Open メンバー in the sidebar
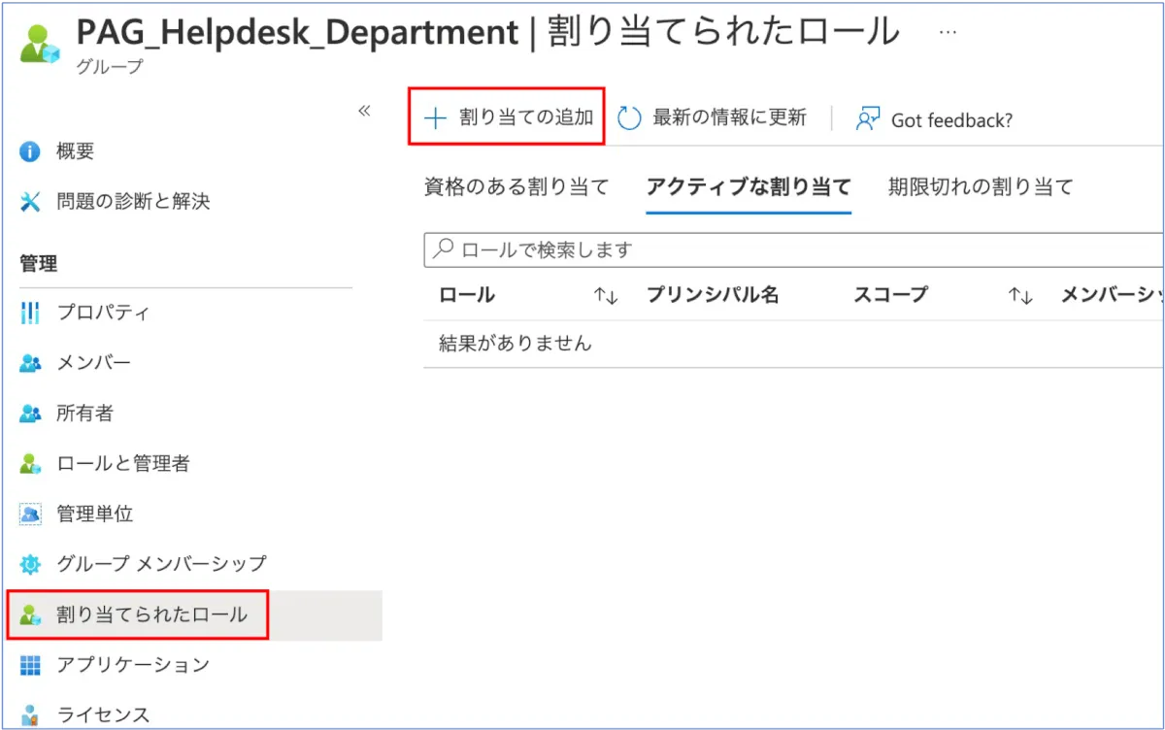 tap(93, 363)
